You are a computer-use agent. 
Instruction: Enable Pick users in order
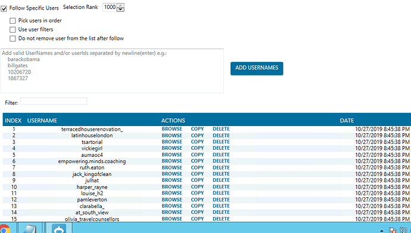[x=13, y=21]
